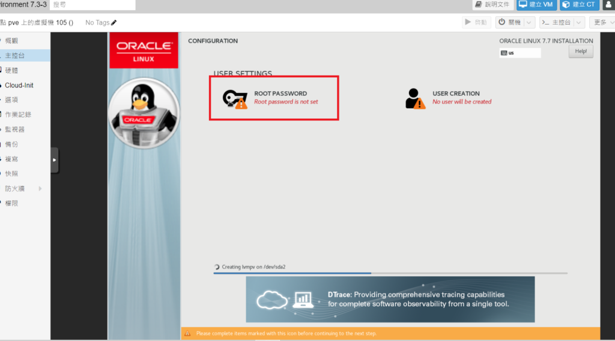Expand the 主控台 console dropdown arrow

(x=578, y=23)
